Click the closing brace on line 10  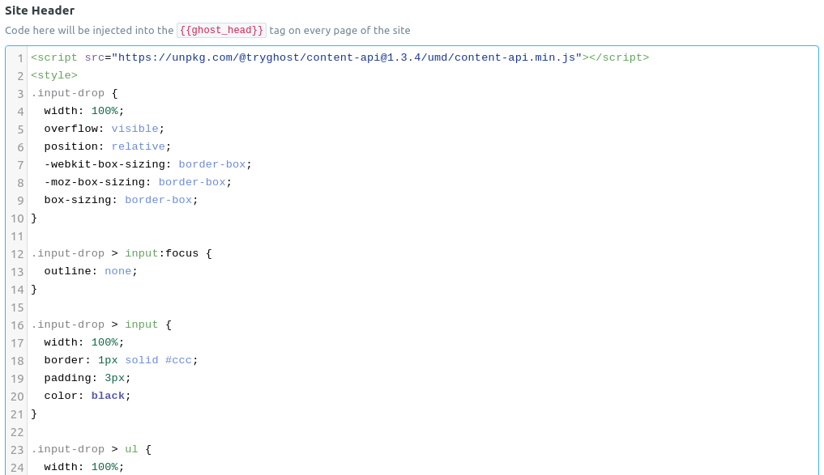click(x=34, y=218)
